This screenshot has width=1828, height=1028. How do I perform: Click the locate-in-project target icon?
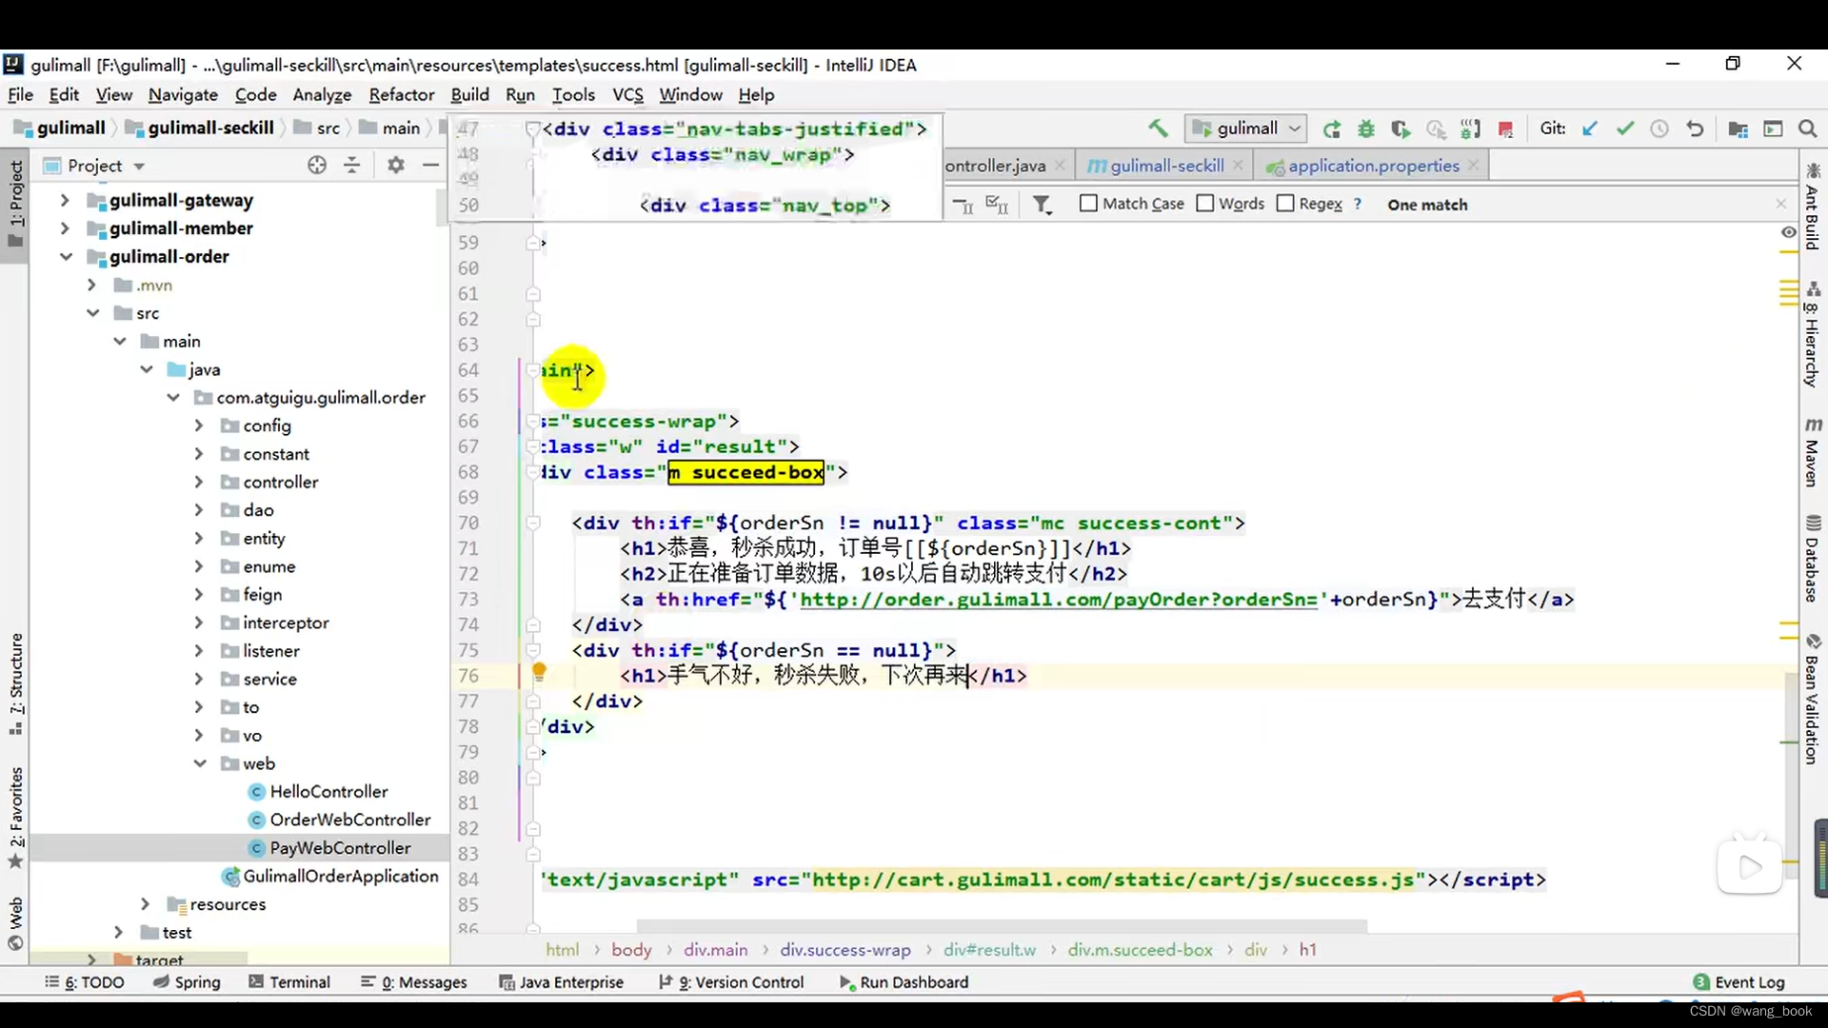point(317,166)
